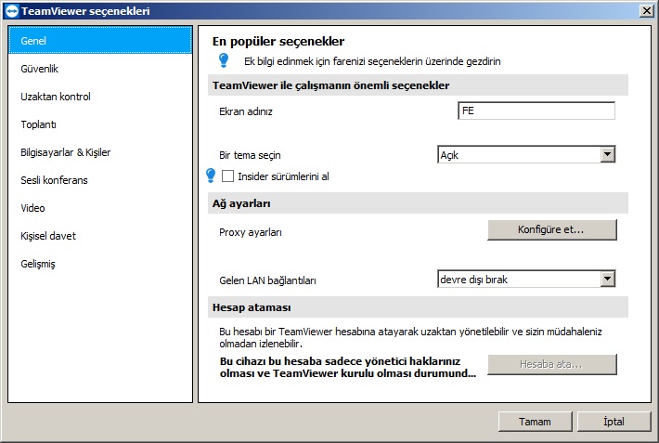Select Sesli konferans in sidebar

coord(100,180)
